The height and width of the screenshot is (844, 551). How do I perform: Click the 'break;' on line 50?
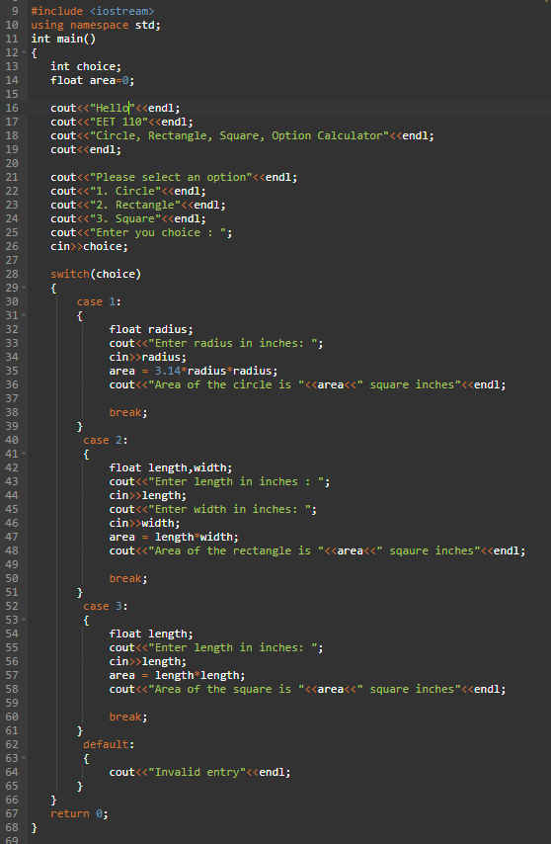(128, 578)
